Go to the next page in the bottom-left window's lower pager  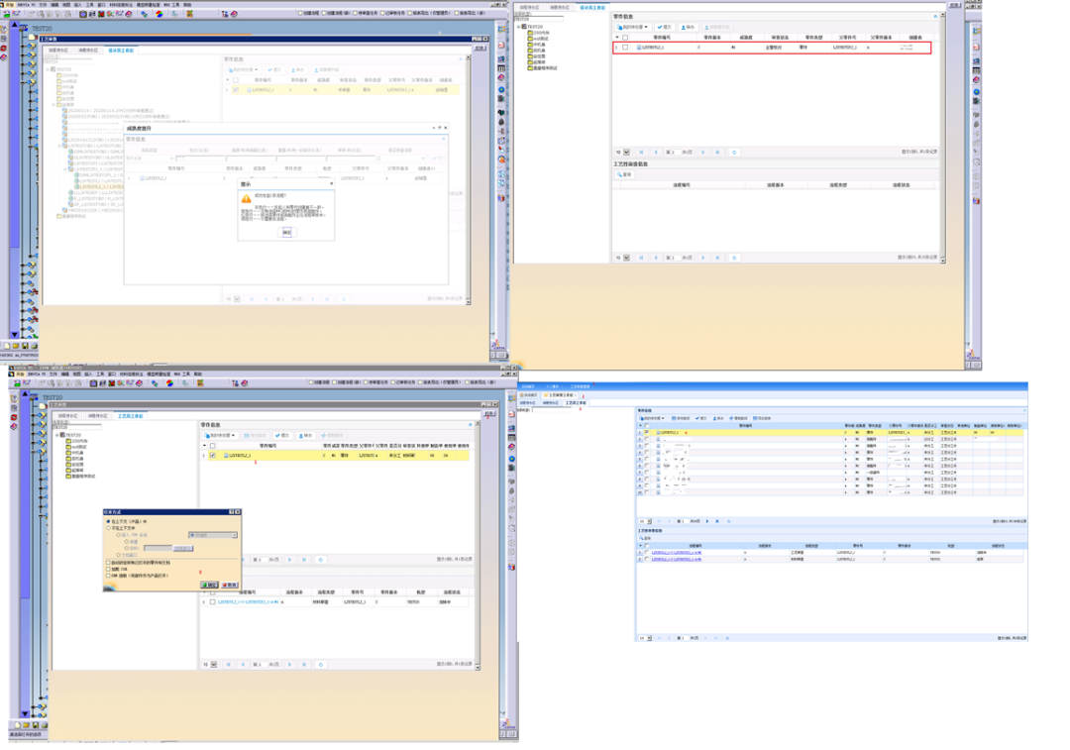click(290, 664)
